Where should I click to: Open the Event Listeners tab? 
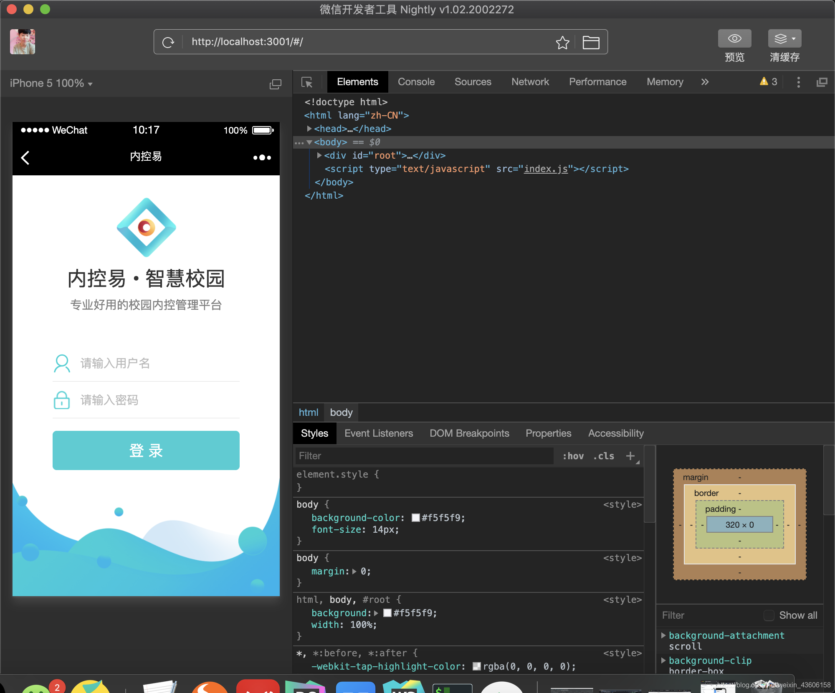[379, 433]
